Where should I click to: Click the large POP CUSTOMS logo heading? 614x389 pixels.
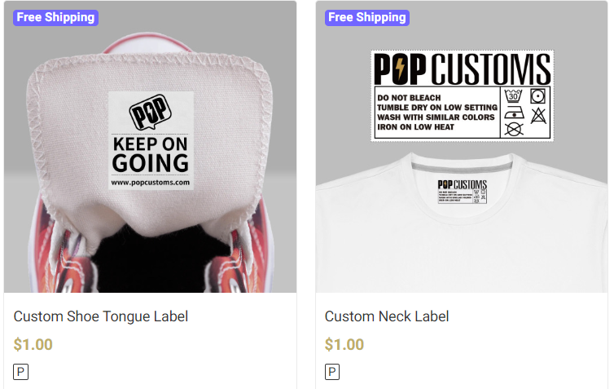tap(462, 69)
